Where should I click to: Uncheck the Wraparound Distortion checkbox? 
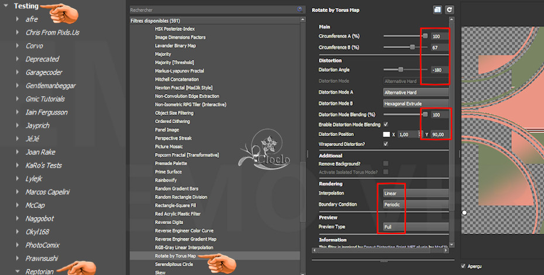pyautogui.click(x=385, y=144)
